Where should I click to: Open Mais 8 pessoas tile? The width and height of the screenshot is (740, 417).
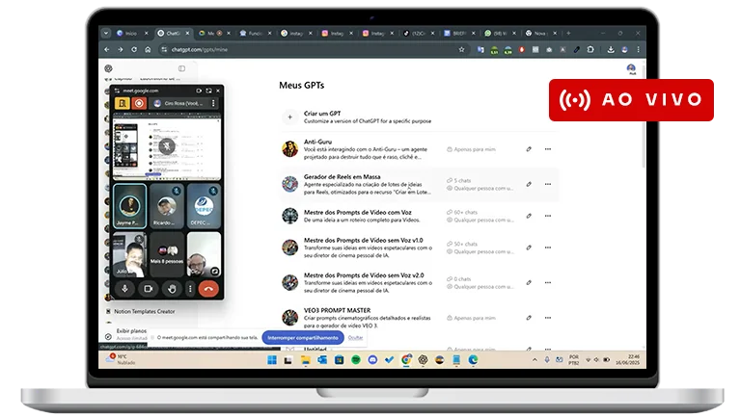167,254
